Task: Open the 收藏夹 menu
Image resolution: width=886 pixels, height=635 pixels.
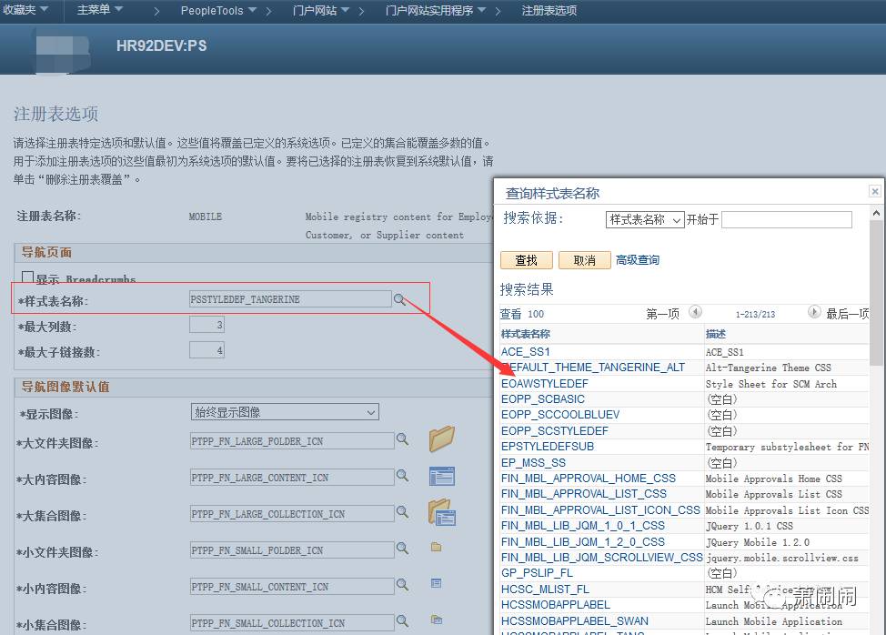Action: (x=25, y=10)
